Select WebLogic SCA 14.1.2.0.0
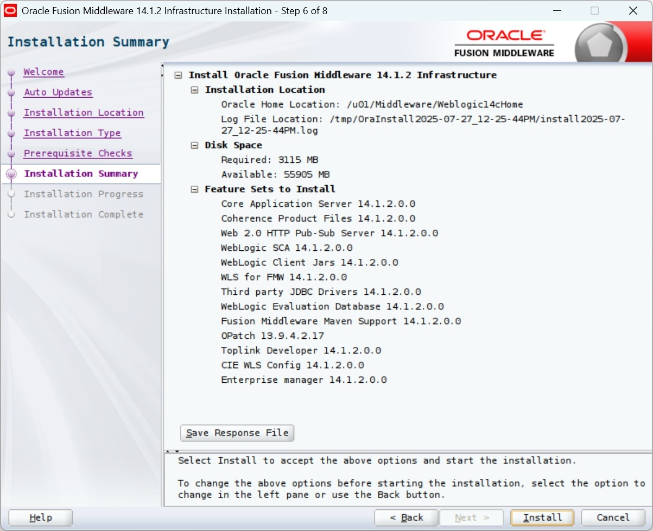The width and height of the screenshot is (653, 531). coord(287,248)
